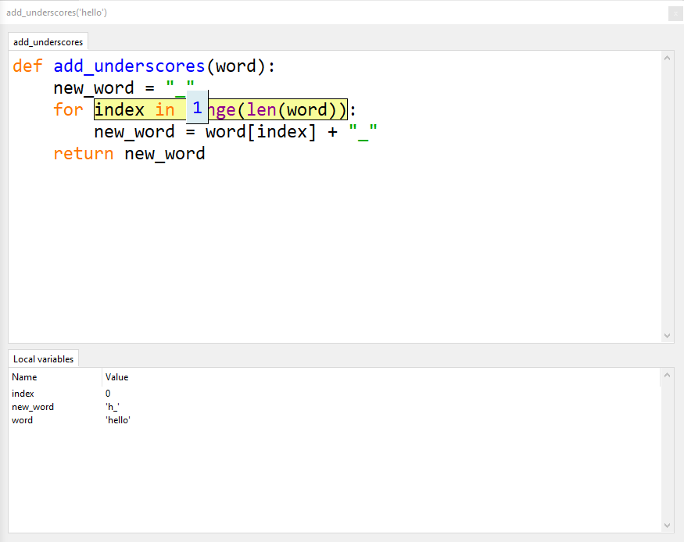Image resolution: width=684 pixels, height=542 pixels.
Task: Click the variables pane scroll down arrow
Action: point(667,526)
